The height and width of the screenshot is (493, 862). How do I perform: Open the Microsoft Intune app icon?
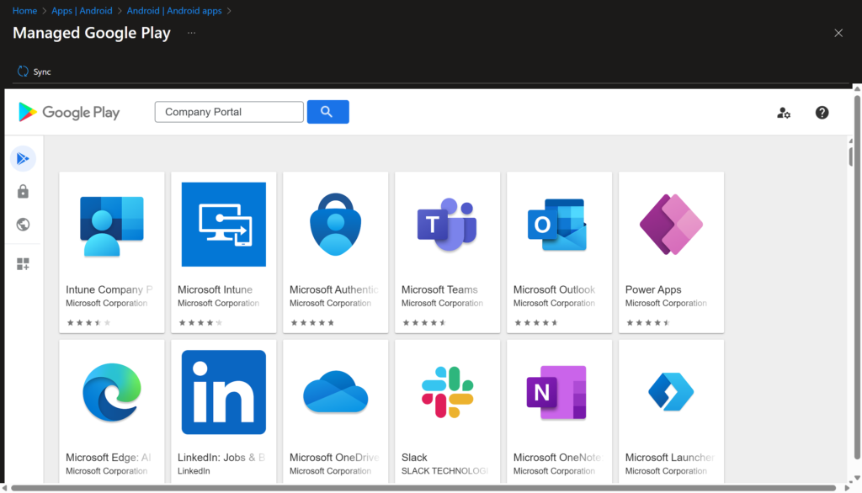click(x=224, y=225)
